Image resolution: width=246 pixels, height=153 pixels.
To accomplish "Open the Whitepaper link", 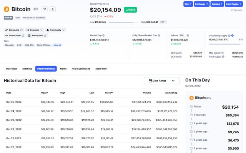I will (37, 36).
